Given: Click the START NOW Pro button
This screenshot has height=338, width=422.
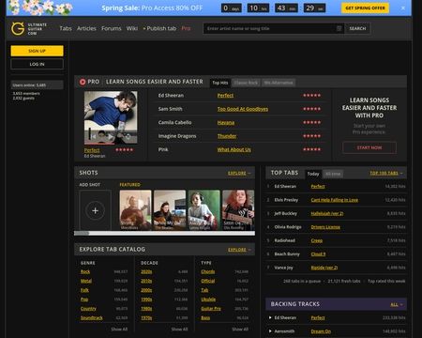Looking at the screenshot, I should [x=369, y=147].
